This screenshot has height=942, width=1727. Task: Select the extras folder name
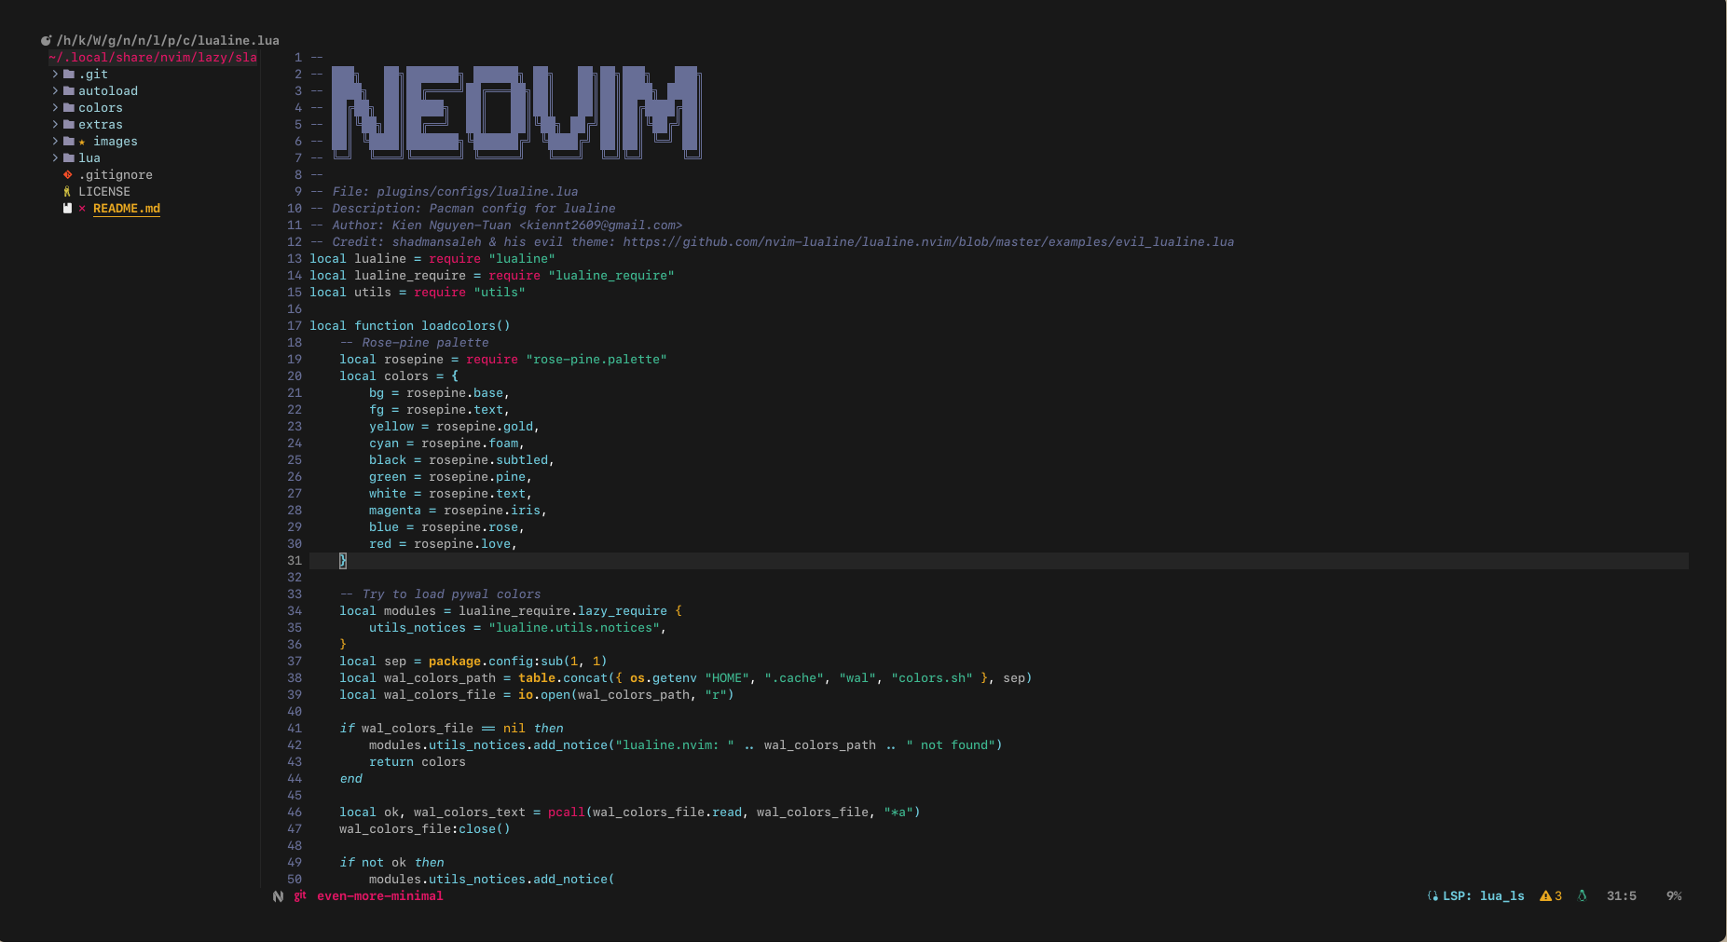(101, 125)
